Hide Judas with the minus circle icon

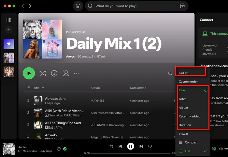59,149
